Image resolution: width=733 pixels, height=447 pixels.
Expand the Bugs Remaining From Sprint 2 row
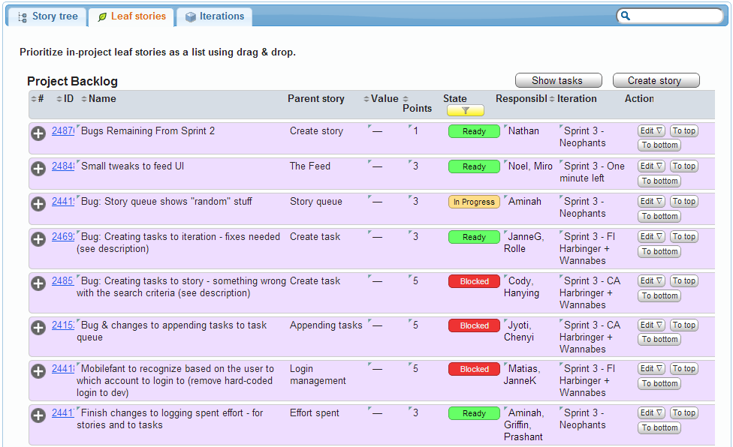(38, 133)
